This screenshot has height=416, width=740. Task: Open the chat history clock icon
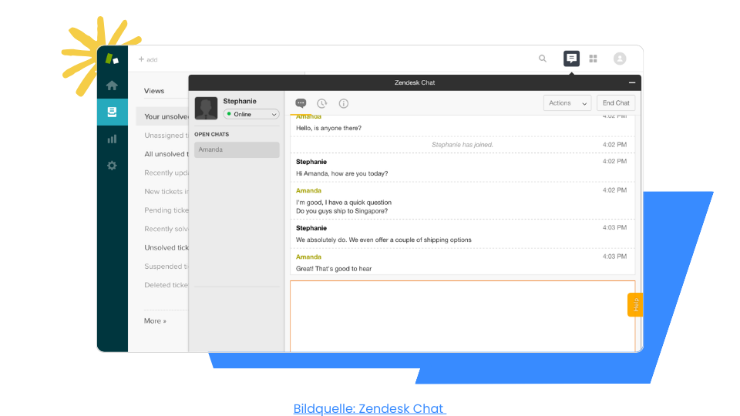(x=322, y=103)
